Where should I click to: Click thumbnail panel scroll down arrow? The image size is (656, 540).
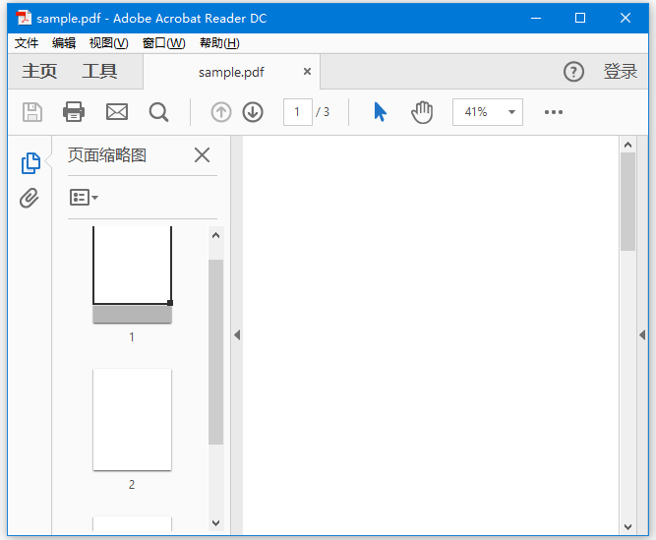tap(215, 523)
